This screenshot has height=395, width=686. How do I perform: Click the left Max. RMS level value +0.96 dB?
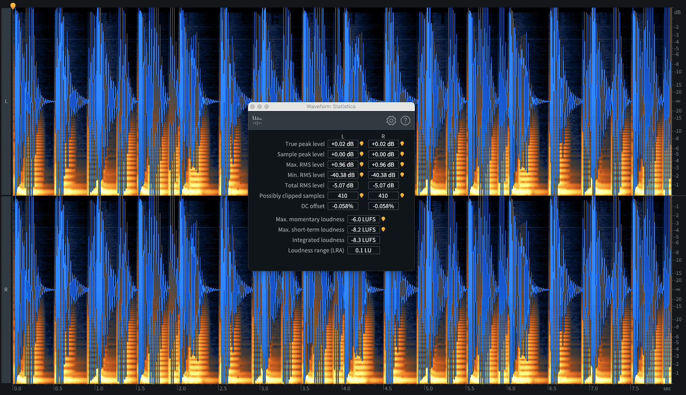coord(343,165)
